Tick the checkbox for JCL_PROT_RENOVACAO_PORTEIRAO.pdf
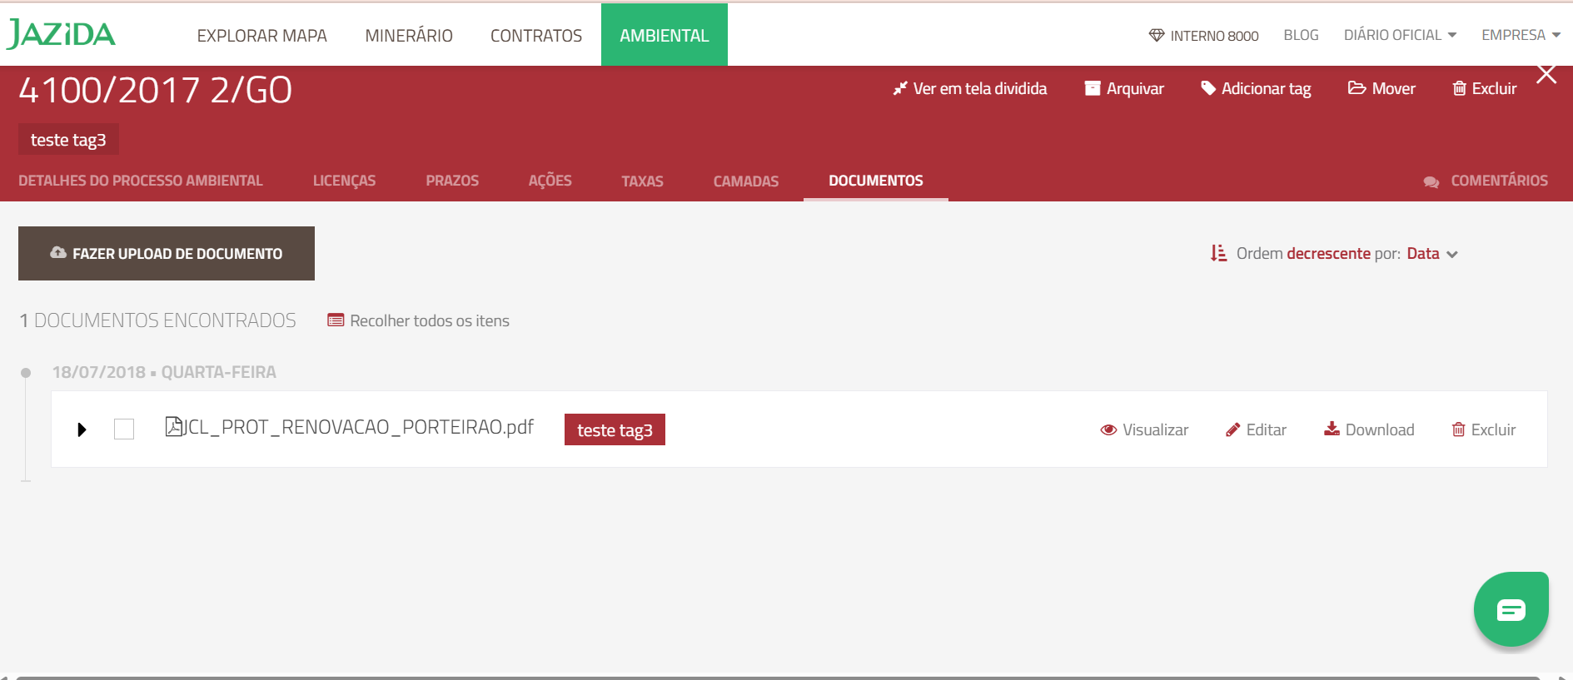 coord(124,429)
